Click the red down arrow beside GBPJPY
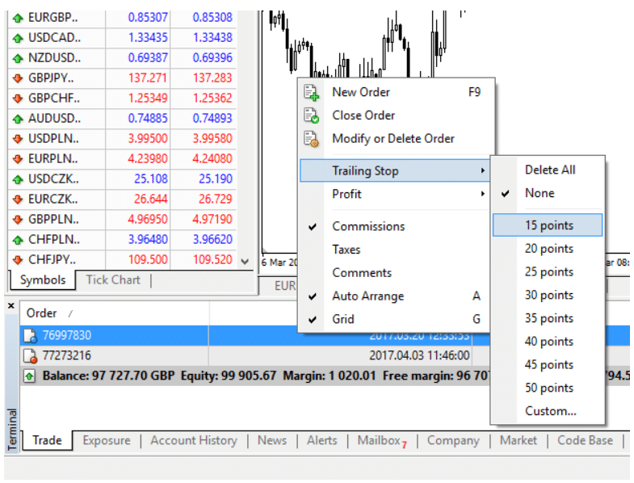This screenshot has height=483, width=634. [18, 78]
